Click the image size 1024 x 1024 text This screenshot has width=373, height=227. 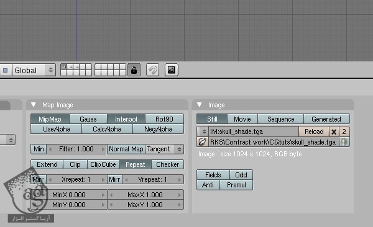pyautogui.click(x=250, y=154)
